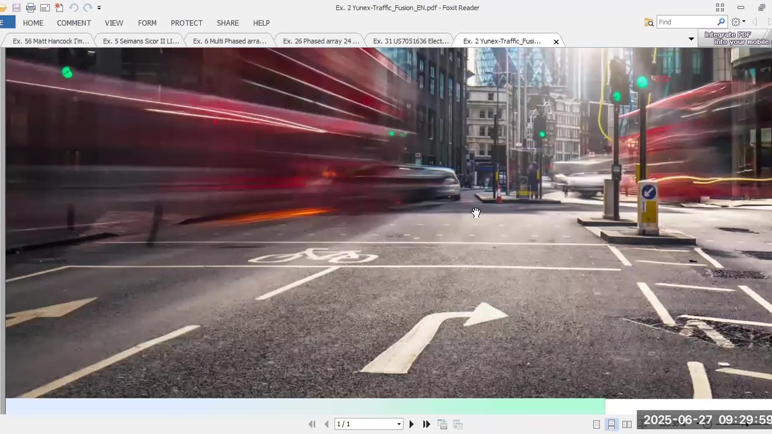Open the document tab list dropdown arrow
This screenshot has height=434, width=772.
coord(691,39)
